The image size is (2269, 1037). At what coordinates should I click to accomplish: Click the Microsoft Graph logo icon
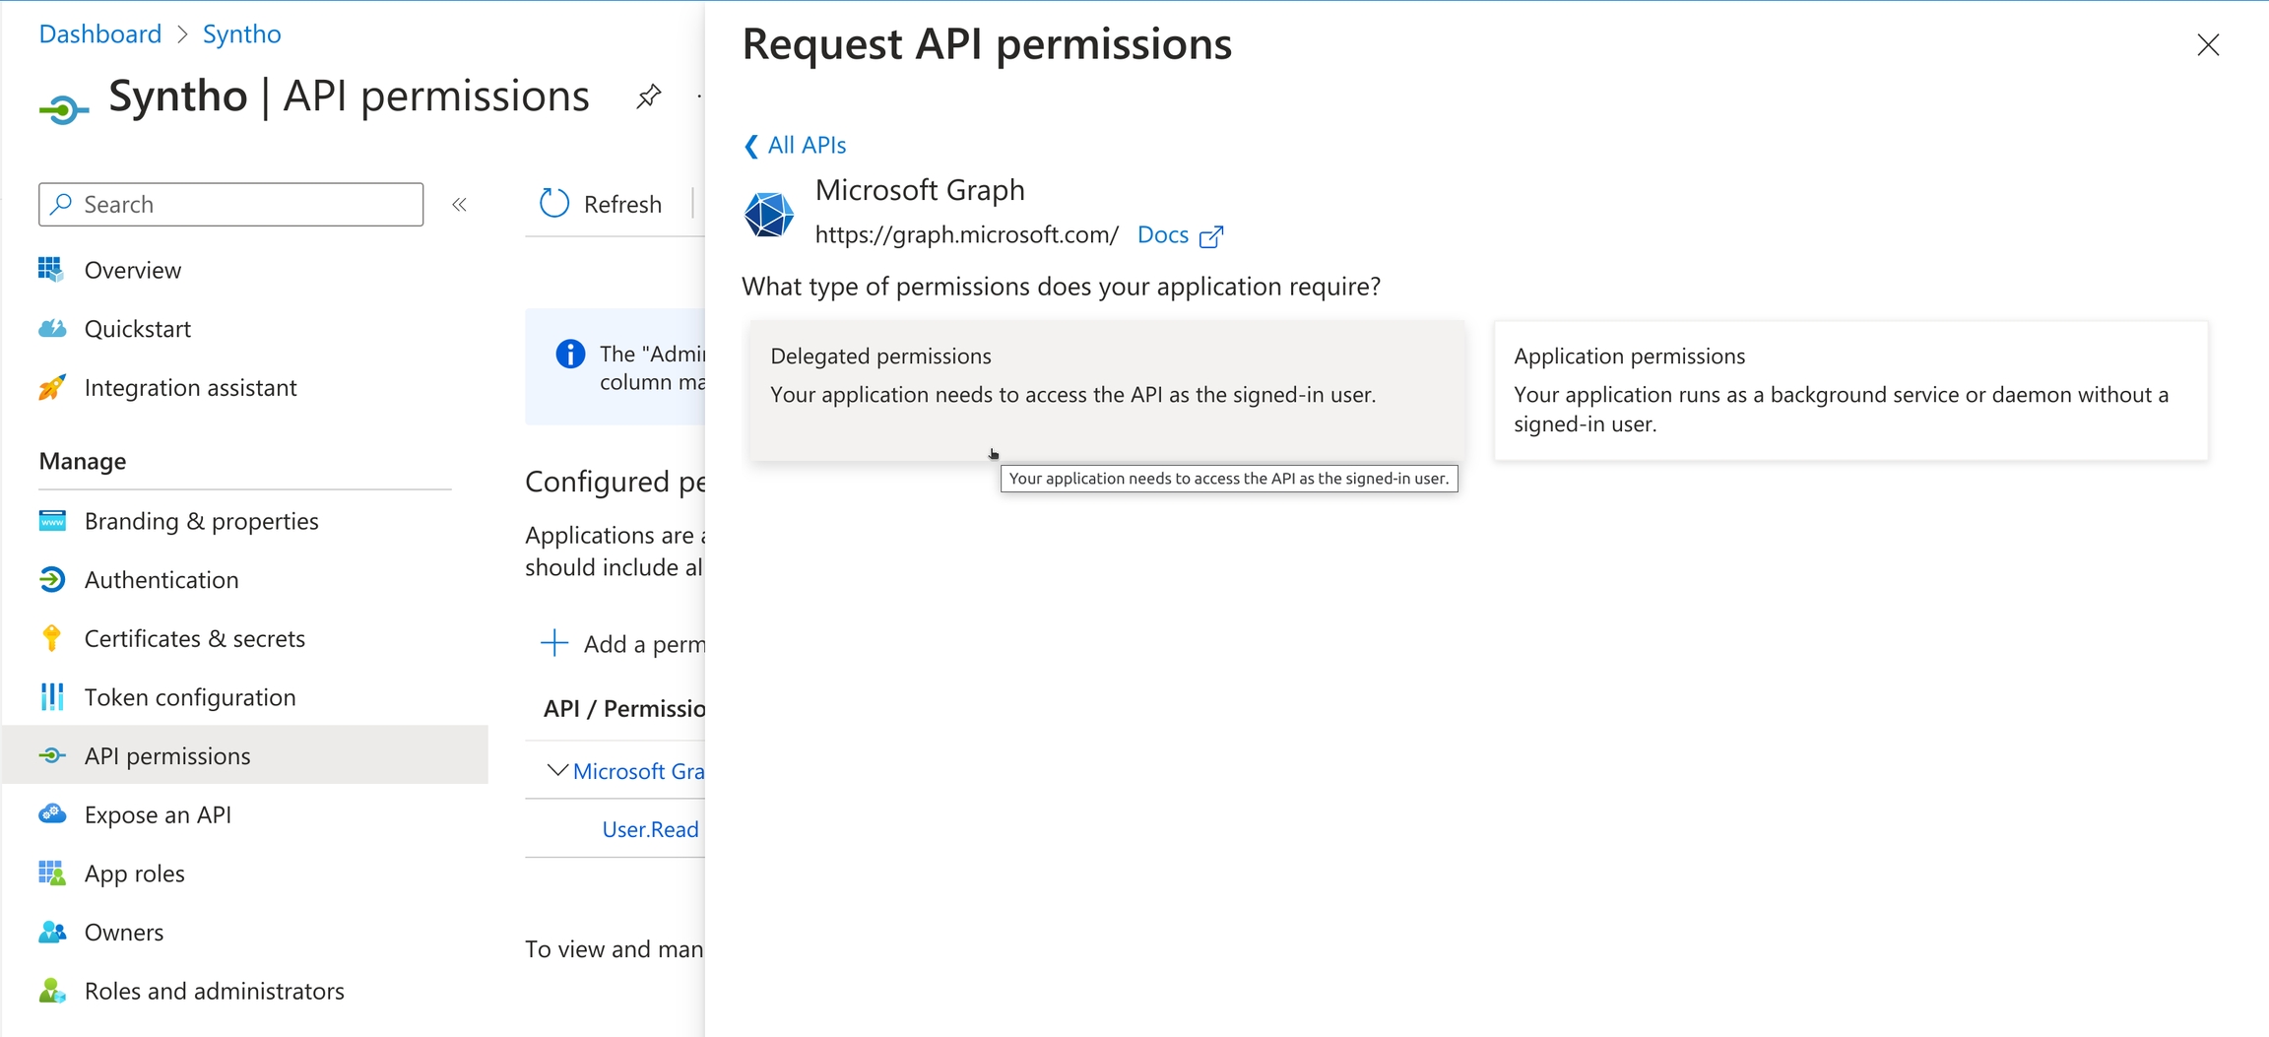768,214
